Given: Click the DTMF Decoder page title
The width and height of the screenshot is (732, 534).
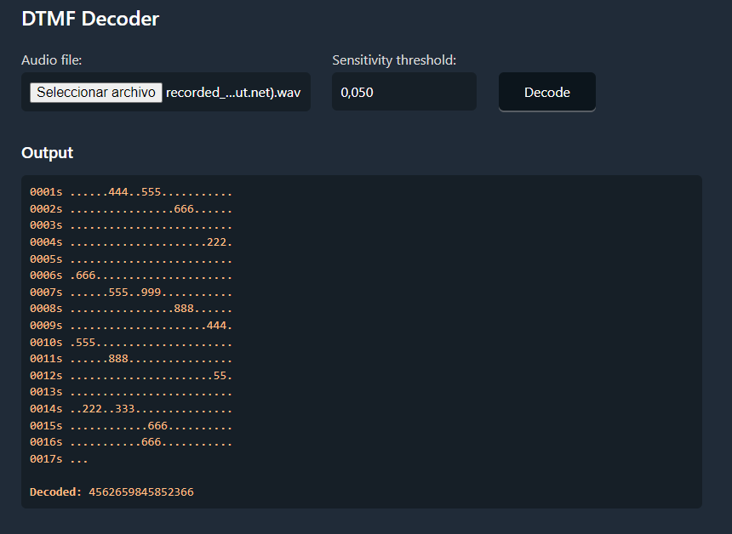Looking at the screenshot, I should click(x=90, y=19).
